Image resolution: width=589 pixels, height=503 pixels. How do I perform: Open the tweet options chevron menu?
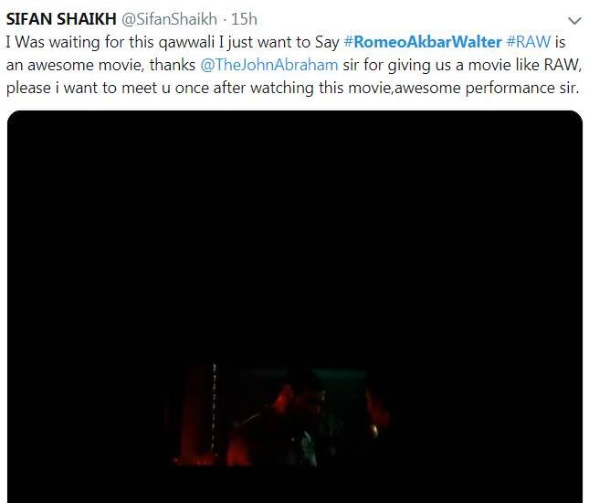[574, 21]
